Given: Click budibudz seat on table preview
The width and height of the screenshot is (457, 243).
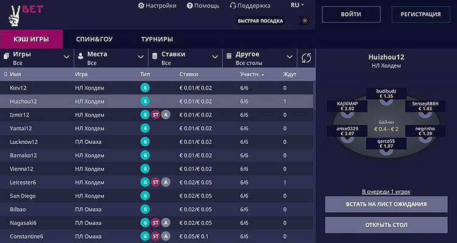Looking at the screenshot, I should 386,94.
